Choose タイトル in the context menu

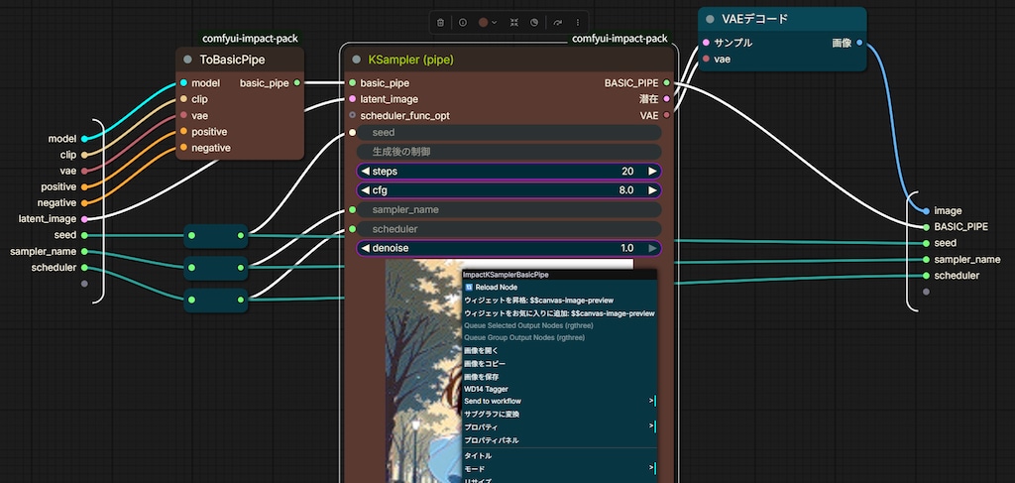(559, 456)
